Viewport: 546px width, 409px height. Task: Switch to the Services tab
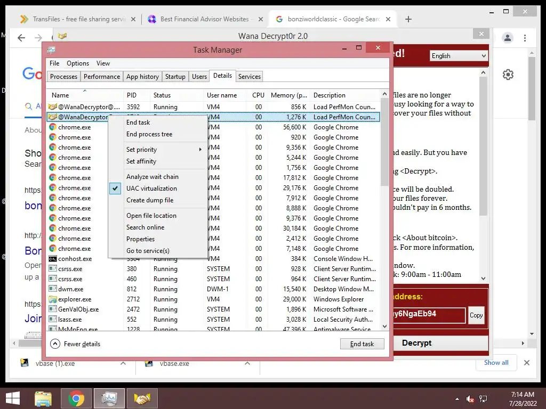click(x=250, y=77)
